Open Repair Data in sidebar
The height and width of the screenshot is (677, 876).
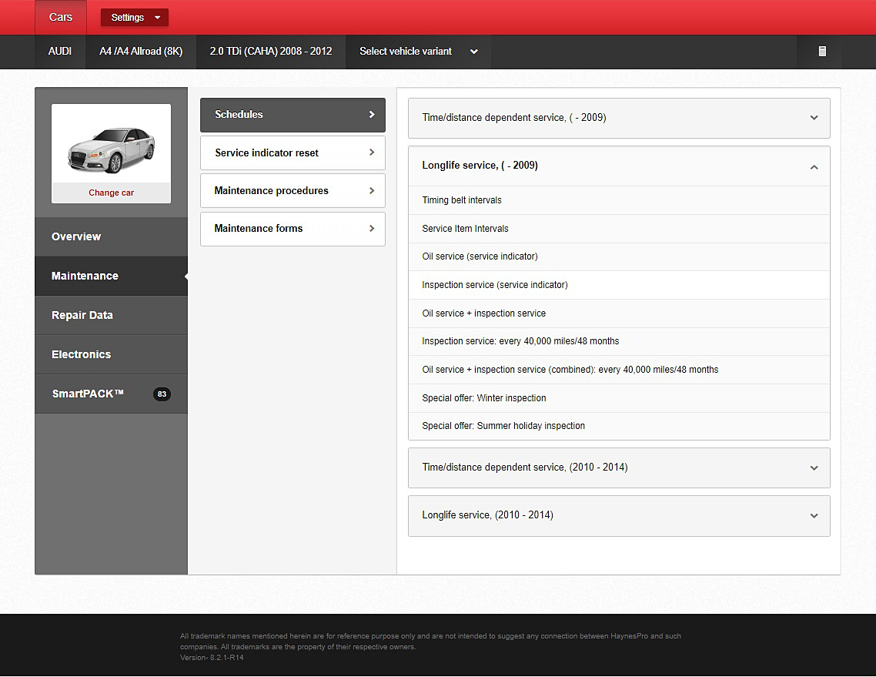coord(82,315)
